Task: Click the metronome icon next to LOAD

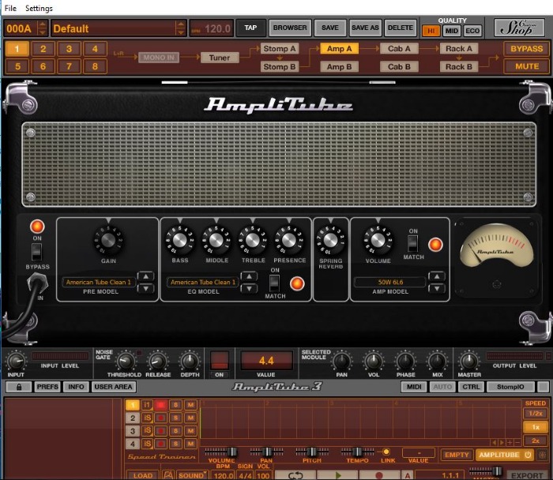Action: pyautogui.click(x=168, y=475)
